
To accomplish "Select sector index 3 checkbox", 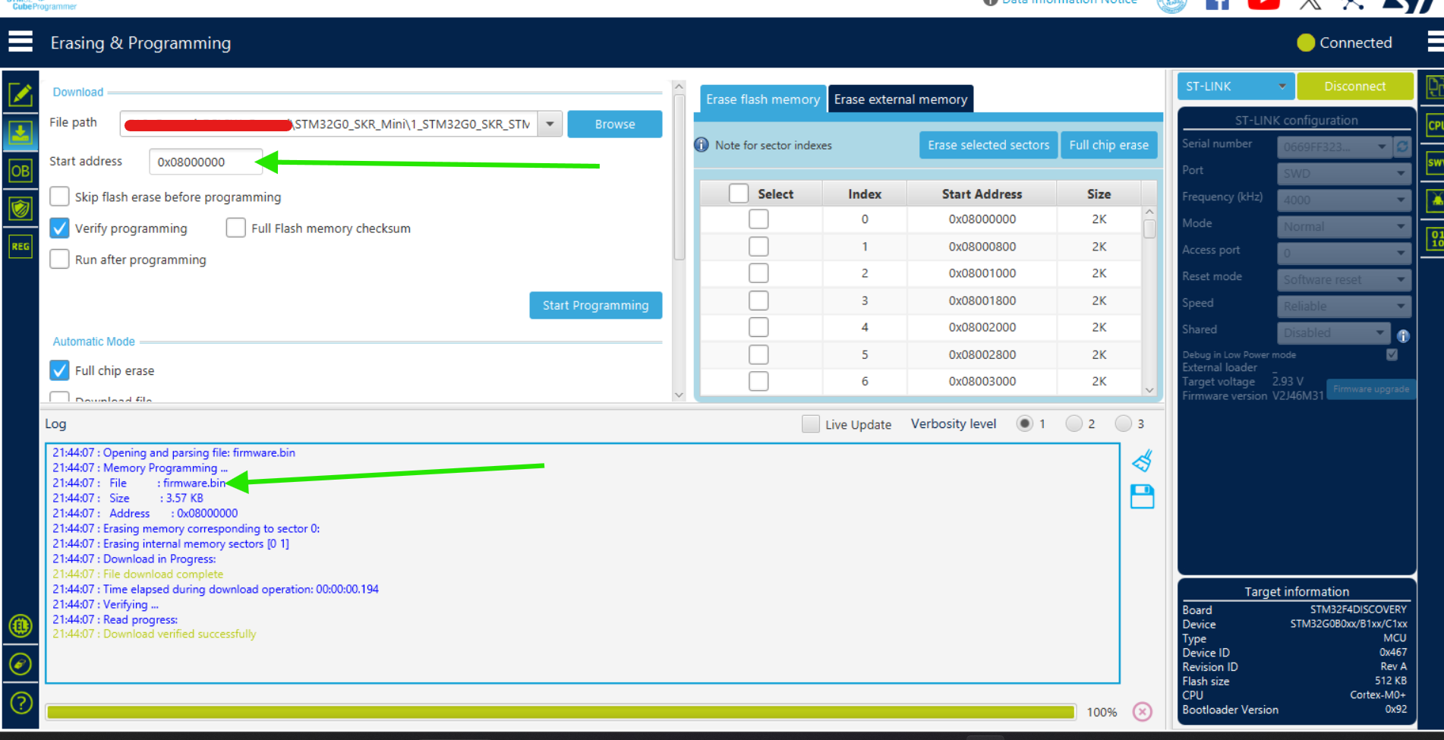I will coord(758,301).
